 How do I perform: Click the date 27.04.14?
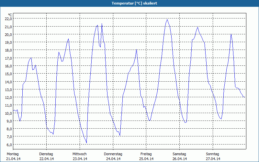213,159
